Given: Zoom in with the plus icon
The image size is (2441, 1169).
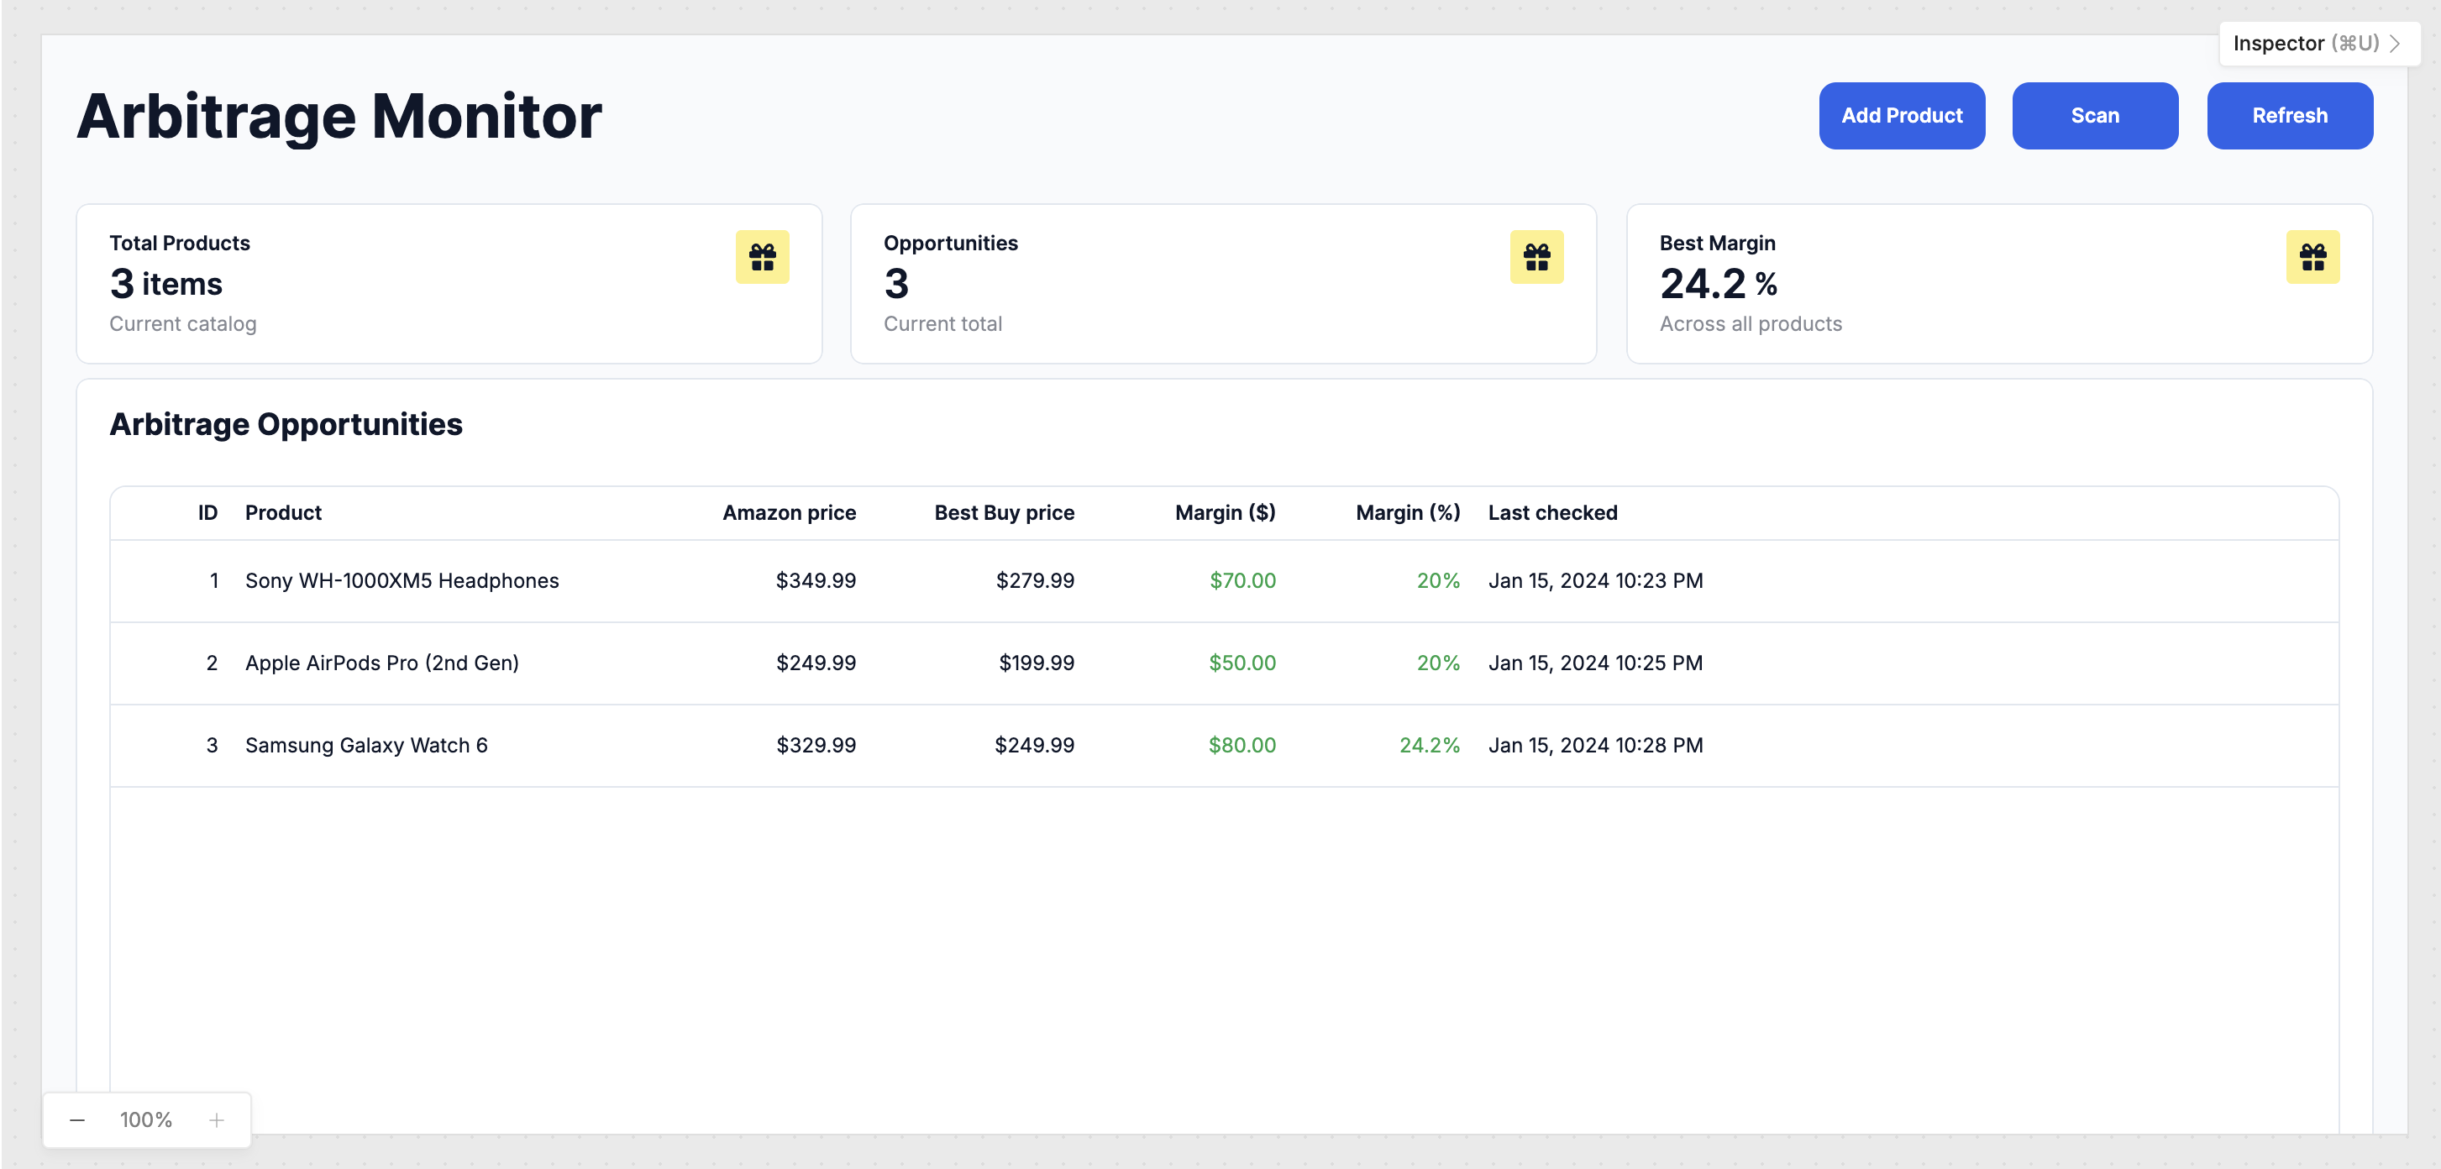Looking at the screenshot, I should click(216, 1119).
